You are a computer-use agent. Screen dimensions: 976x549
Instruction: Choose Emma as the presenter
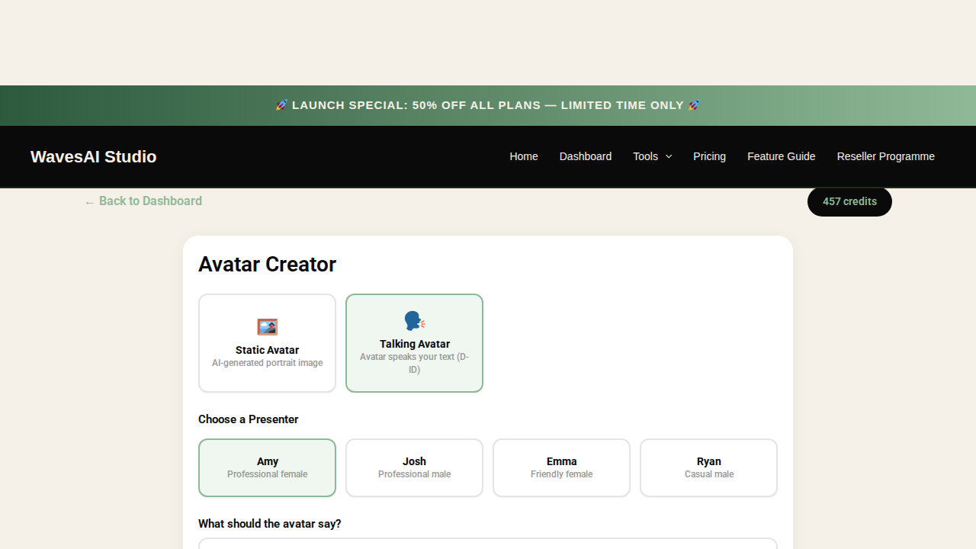point(561,467)
